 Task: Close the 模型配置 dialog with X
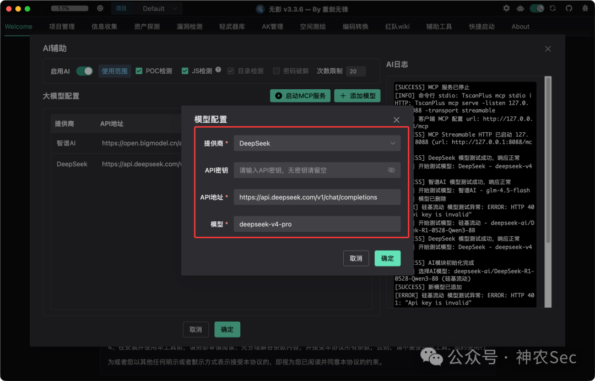coord(397,120)
